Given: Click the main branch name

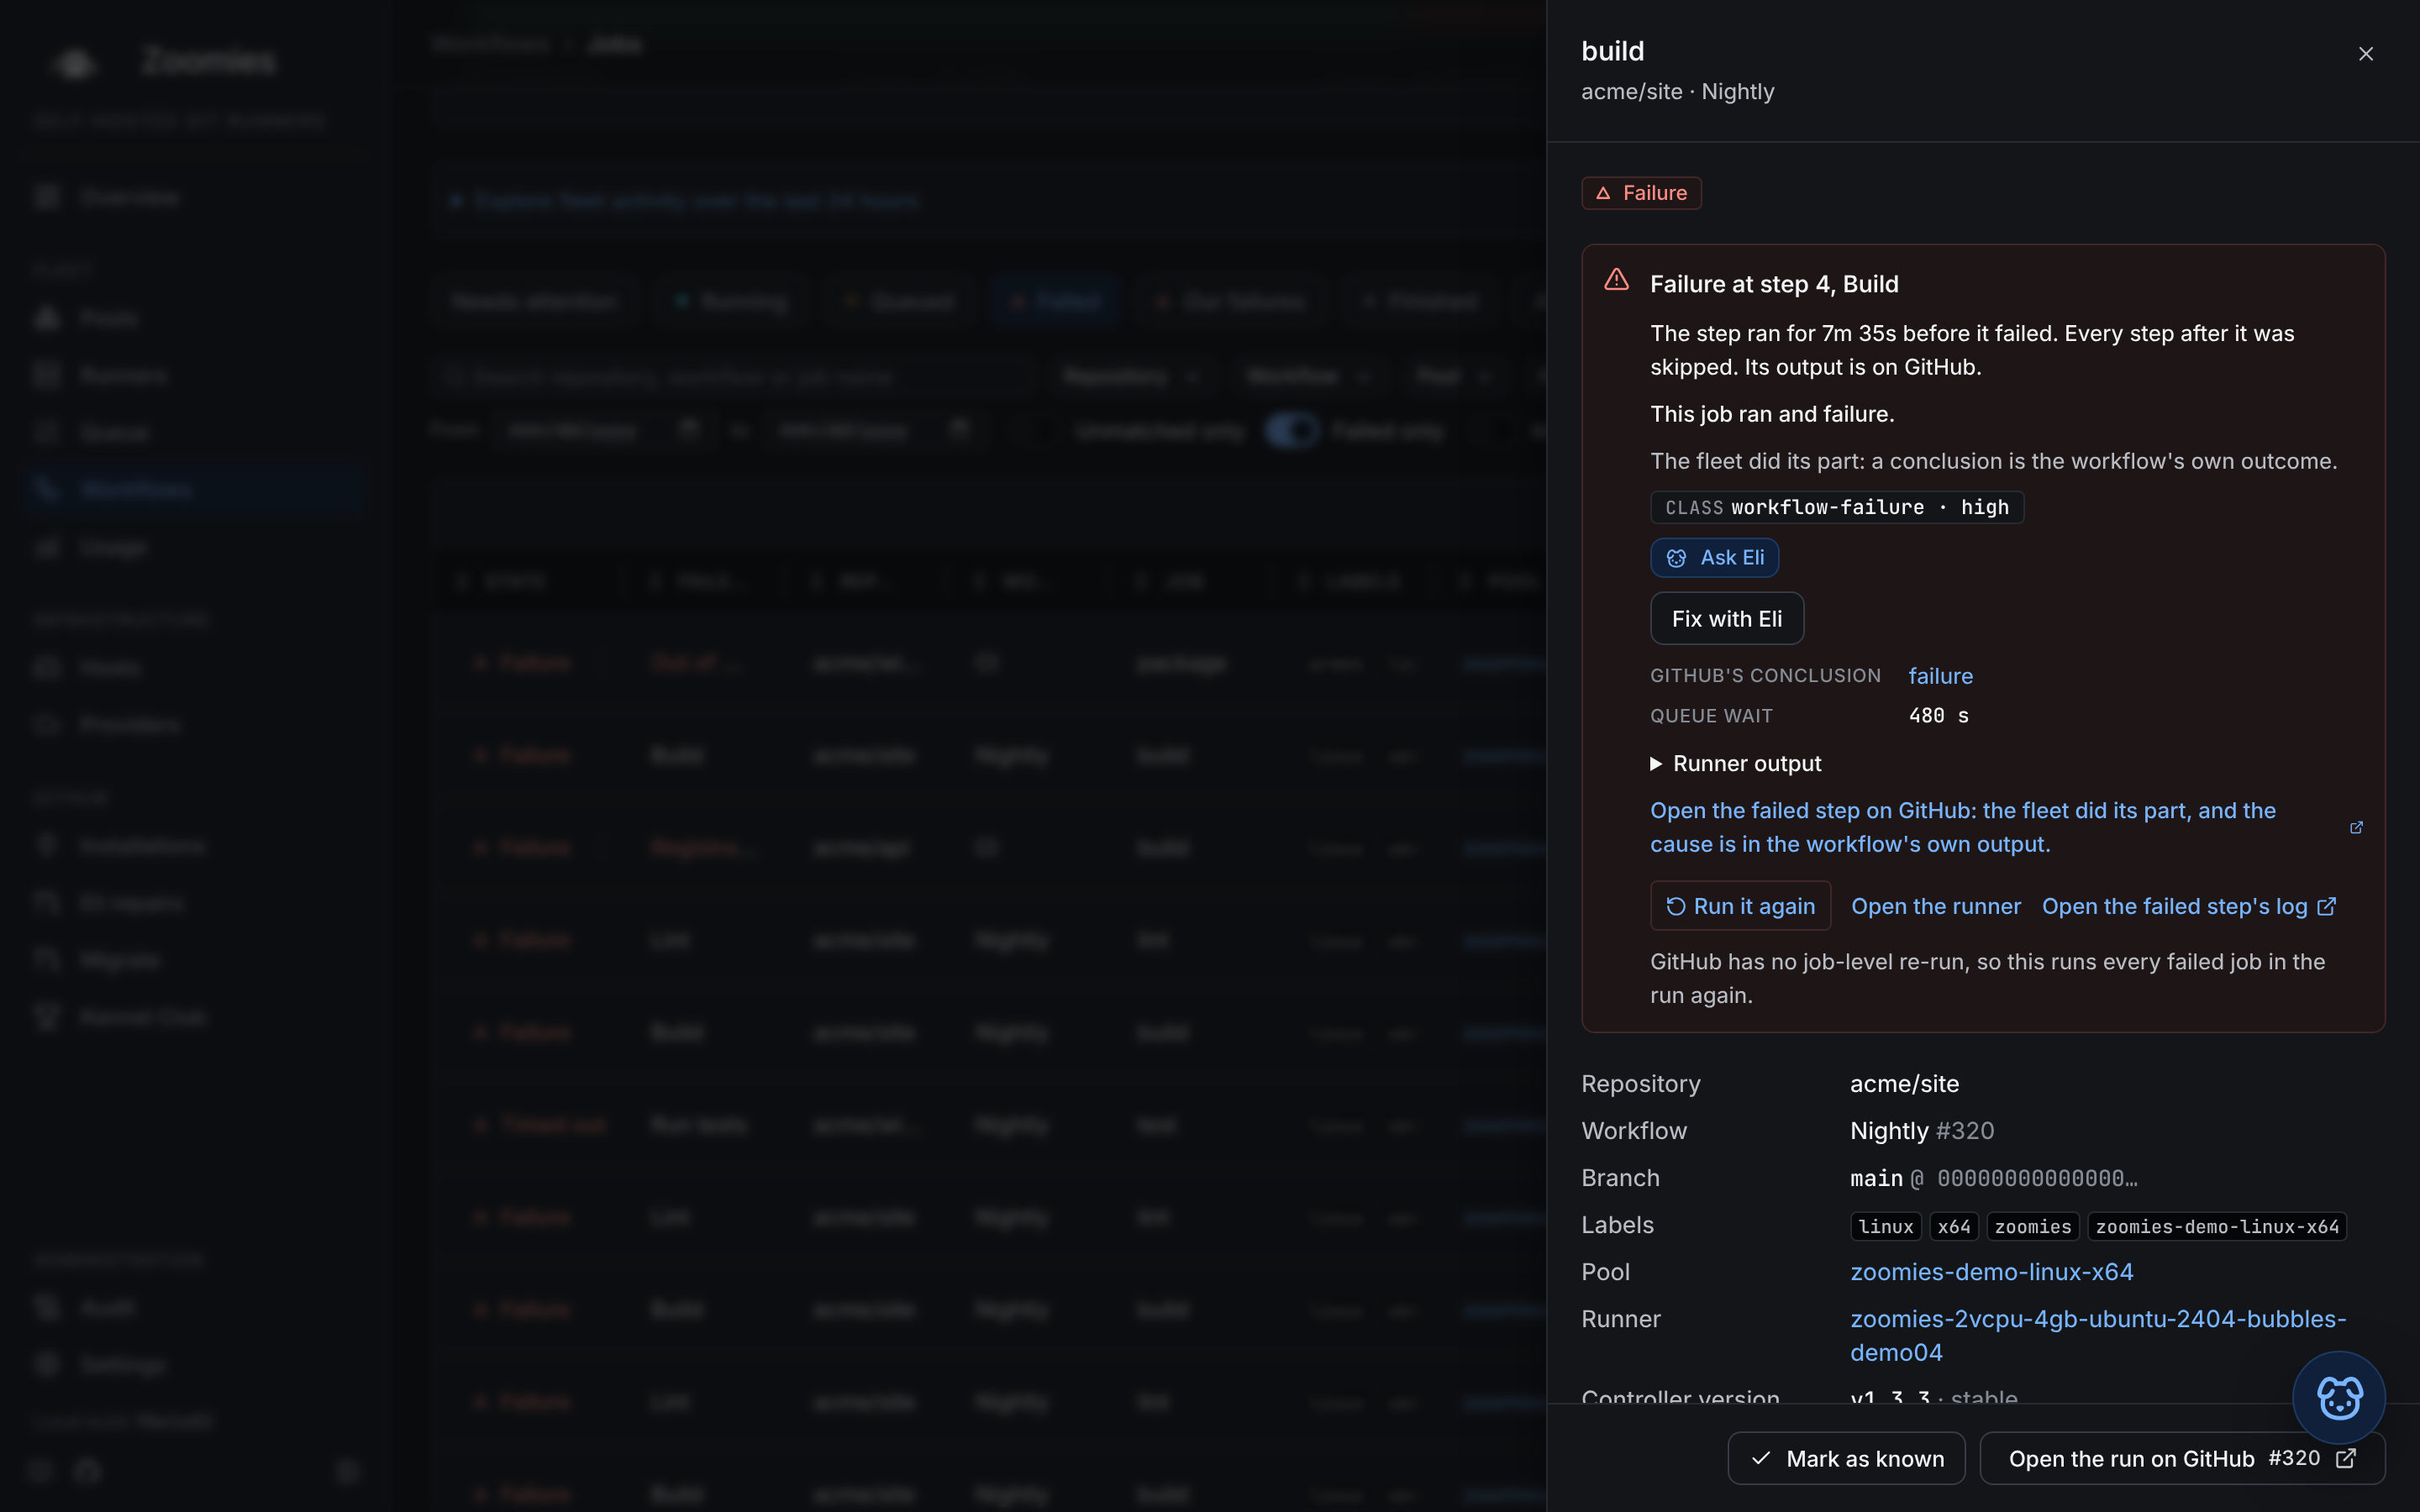Looking at the screenshot, I should (1876, 1179).
